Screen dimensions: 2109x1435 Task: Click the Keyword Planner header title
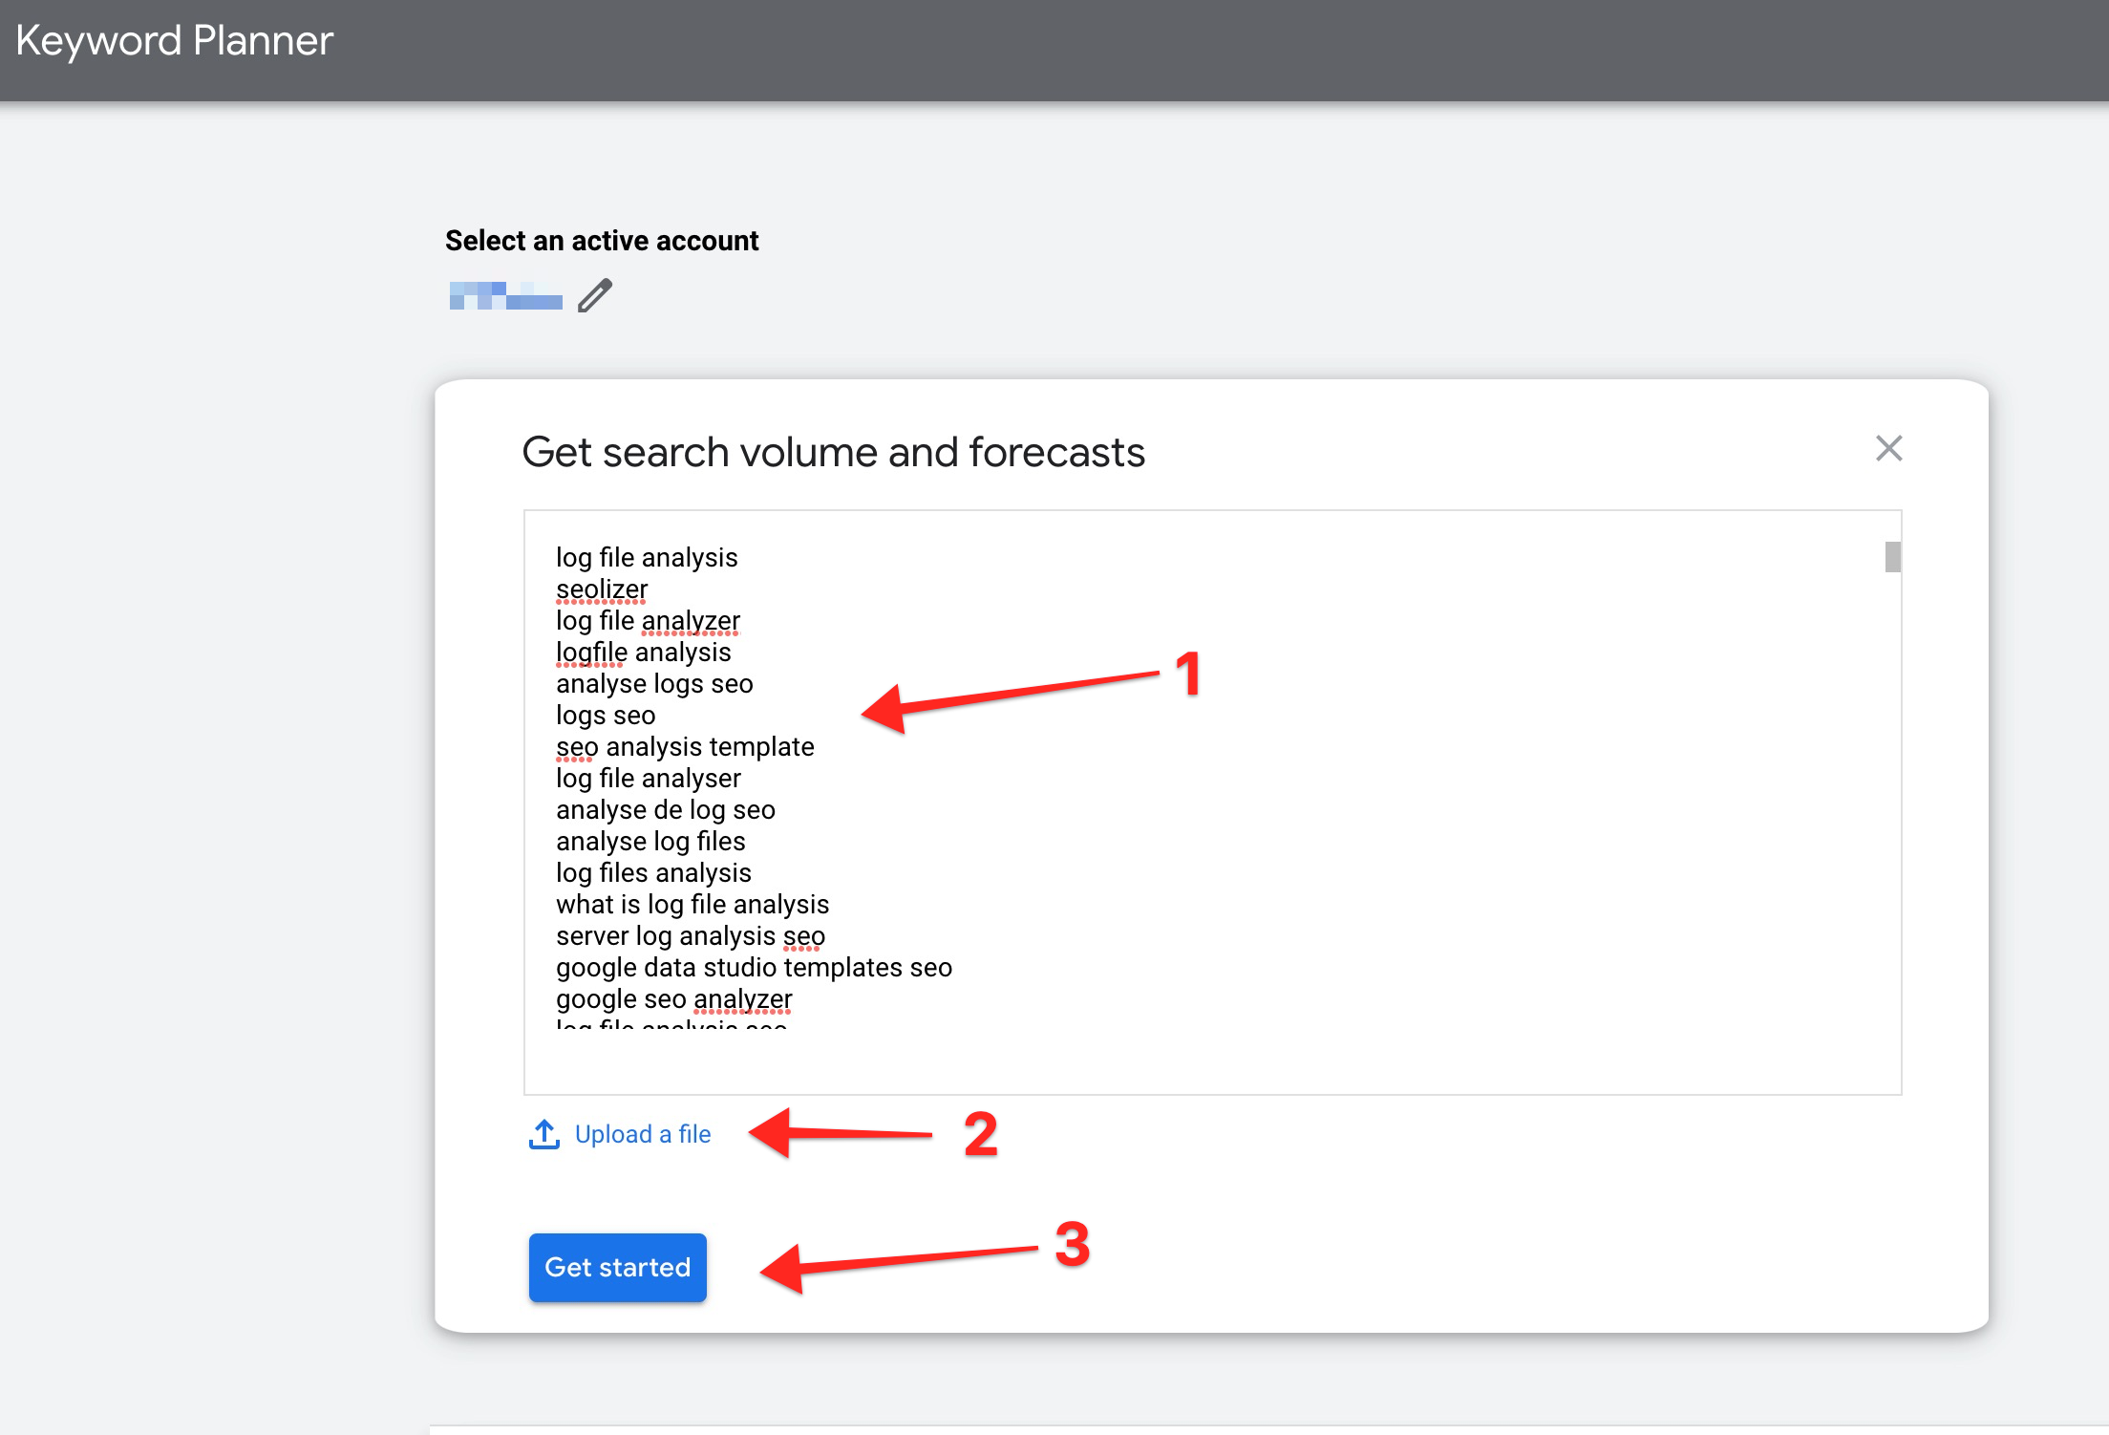pyautogui.click(x=175, y=41)
